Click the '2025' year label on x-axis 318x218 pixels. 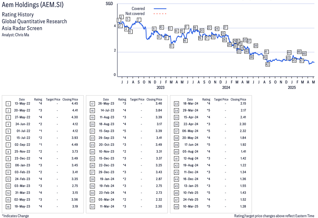coord(292,88)
